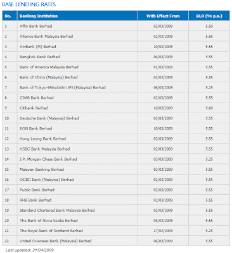Select Affin Bank Berhad row name
232x253 pixels.
point(36,26)
